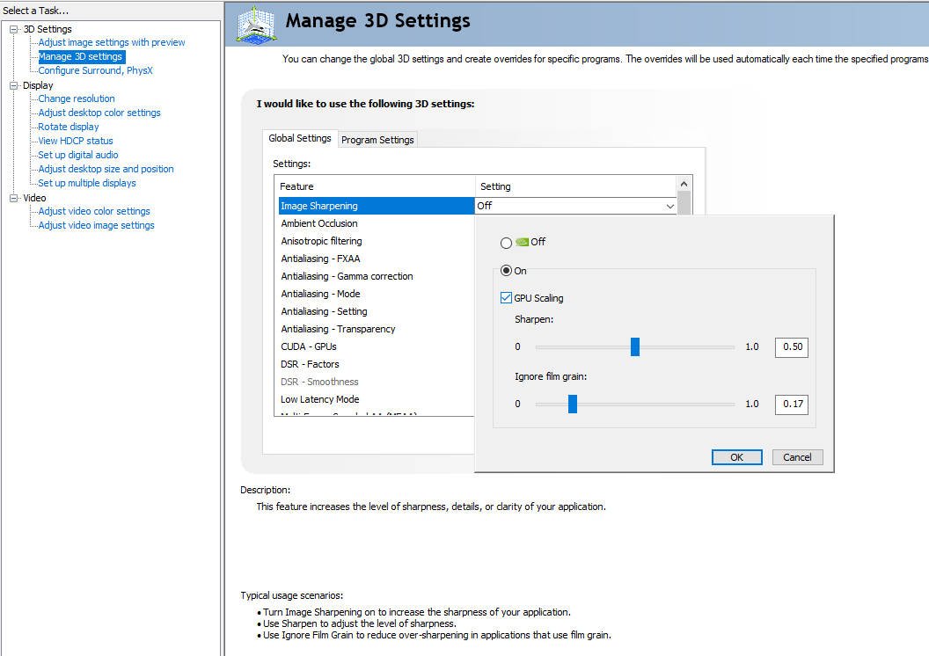This screenshot has height=656, width=929.
Task: Collapse the 3D Settings tree node
Action: [14, 29]
